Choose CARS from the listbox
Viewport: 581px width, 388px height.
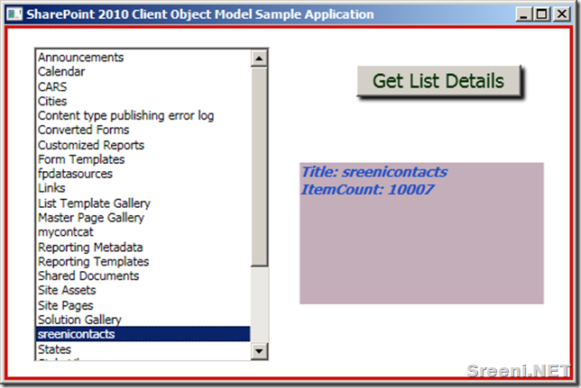tap(143, 86)
